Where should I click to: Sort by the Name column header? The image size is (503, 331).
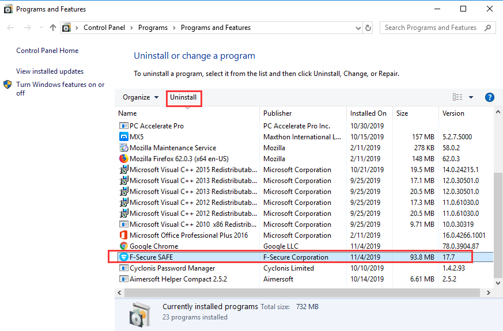tap(188, 113)
